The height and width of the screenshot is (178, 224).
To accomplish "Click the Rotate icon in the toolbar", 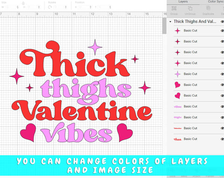I will pyautogui.click(x=50, y=7).
